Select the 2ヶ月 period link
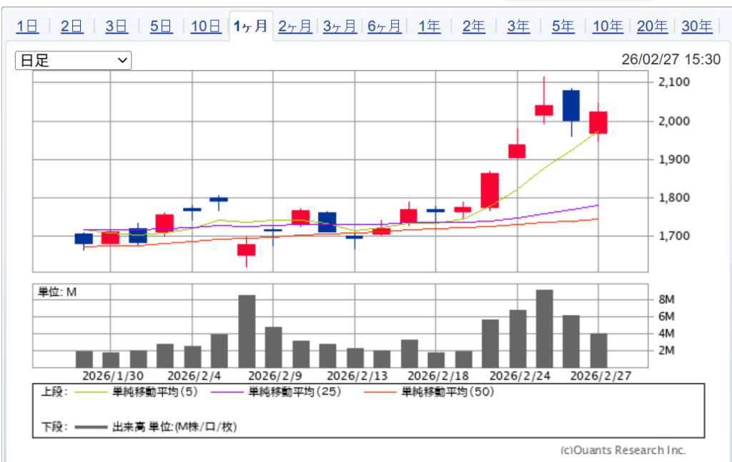 pyautogui.click(x=295, y=27)
